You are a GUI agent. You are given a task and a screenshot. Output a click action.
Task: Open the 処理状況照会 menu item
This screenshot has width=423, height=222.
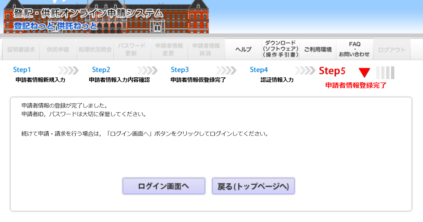point(95,50)
